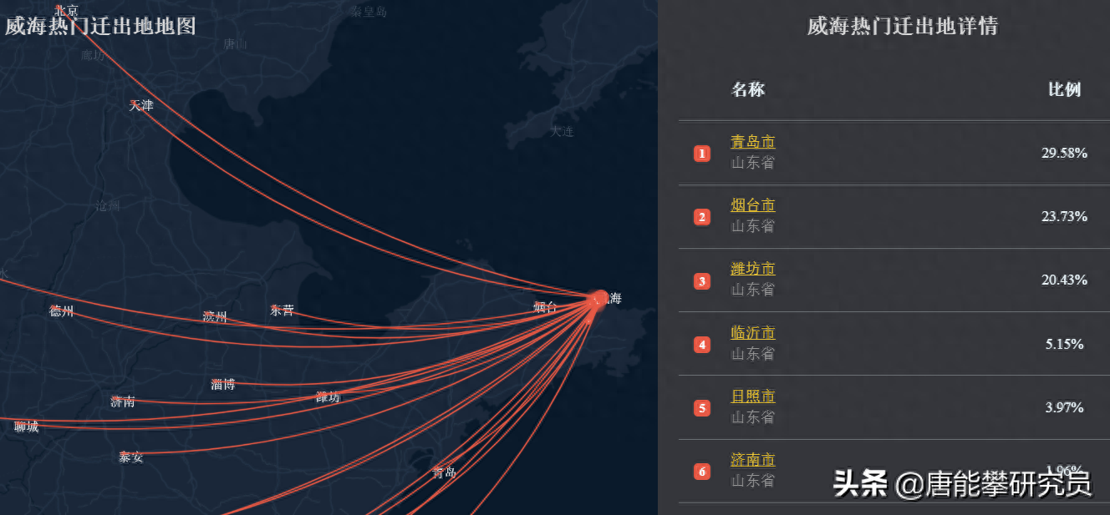This screenshot has width=1110, height=515.
Task: Open the 潍坊市 link in details list
Action: pos(752,269)
